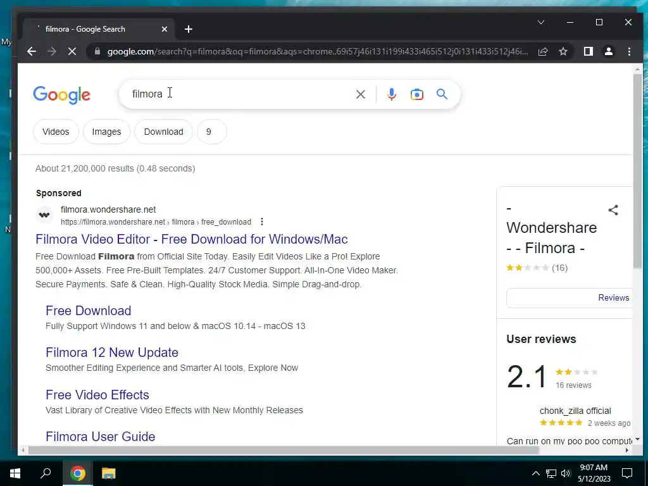
Task: Search by image with the camera icon
Action: tap(416, 94)
